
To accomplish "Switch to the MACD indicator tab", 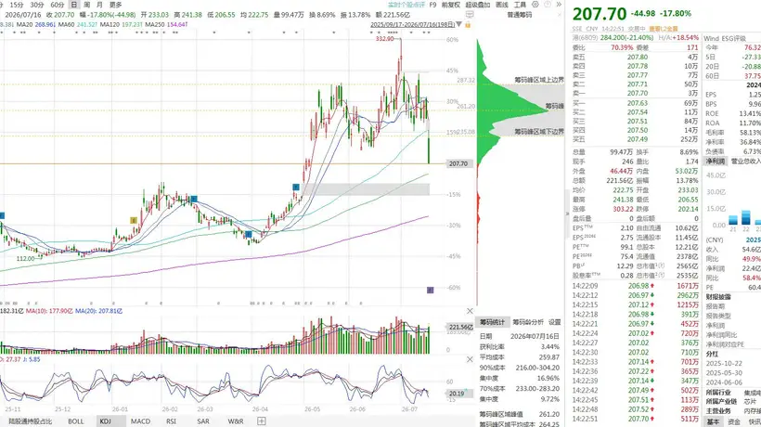I will click(140, 421).
